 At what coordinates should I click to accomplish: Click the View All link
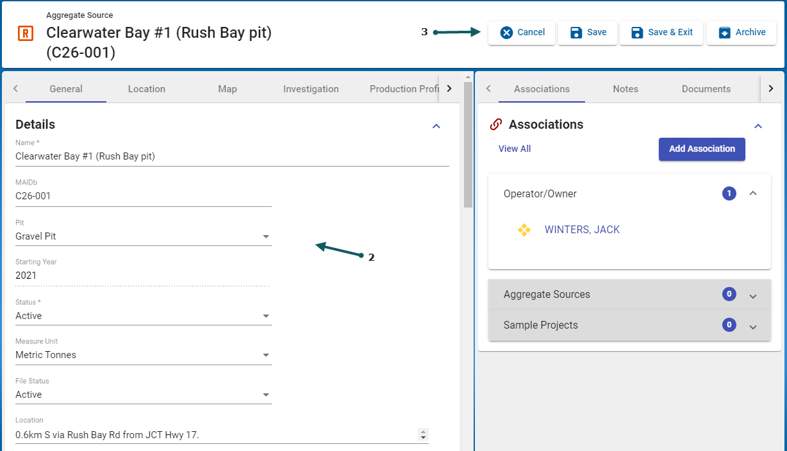515,149
